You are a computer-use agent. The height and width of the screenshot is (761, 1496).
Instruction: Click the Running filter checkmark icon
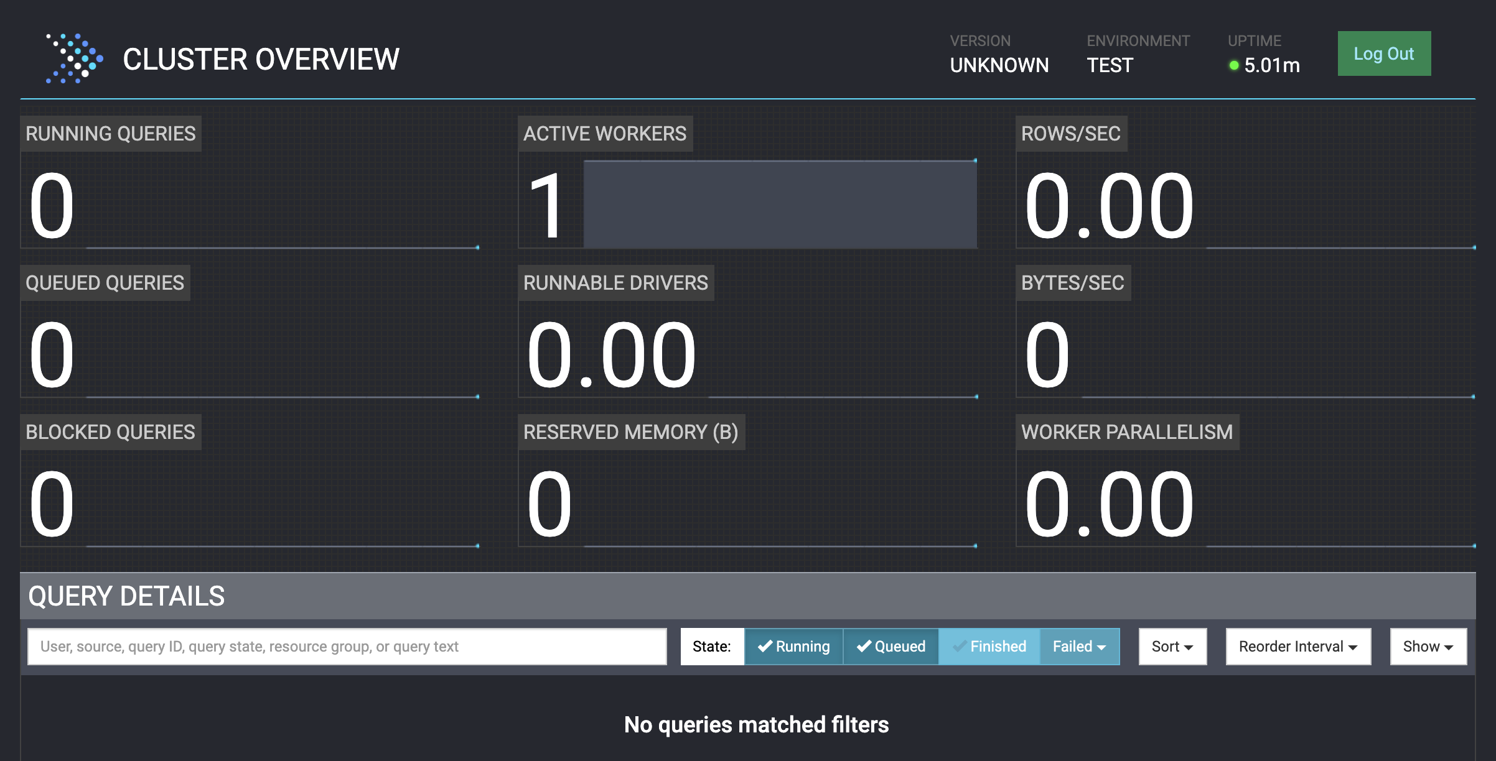pyautogui.click(x=765, y=646)
